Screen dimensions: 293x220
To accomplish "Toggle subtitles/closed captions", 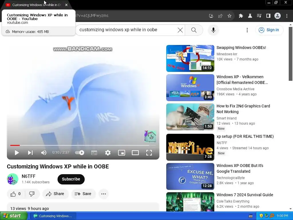I will (x=94, y=153).
